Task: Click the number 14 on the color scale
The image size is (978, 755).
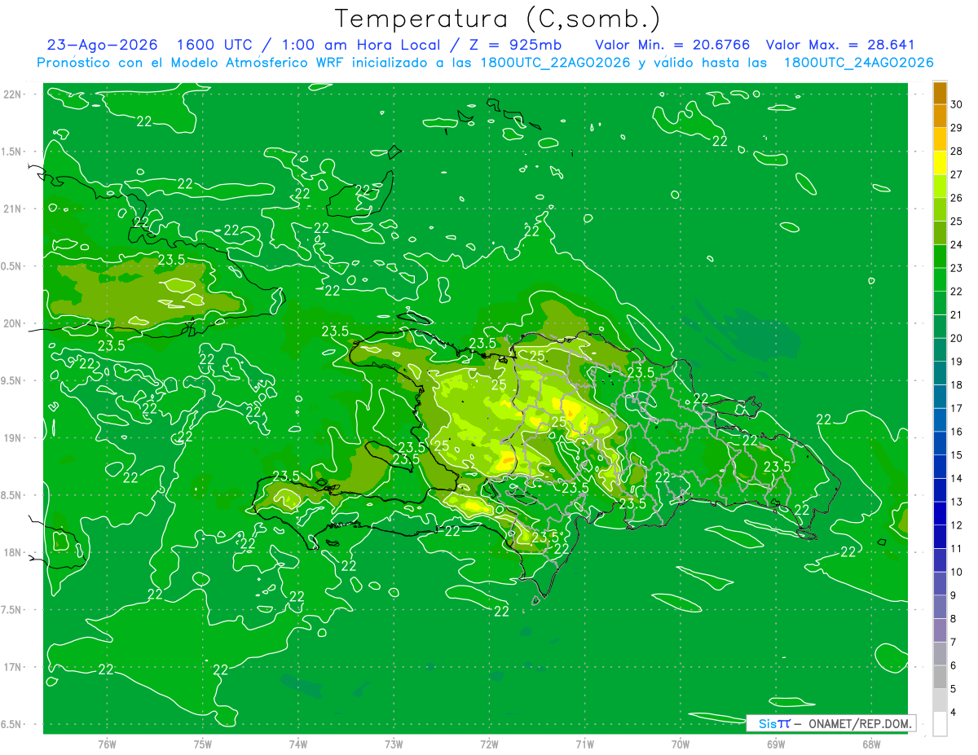Action: pos(957,479)
